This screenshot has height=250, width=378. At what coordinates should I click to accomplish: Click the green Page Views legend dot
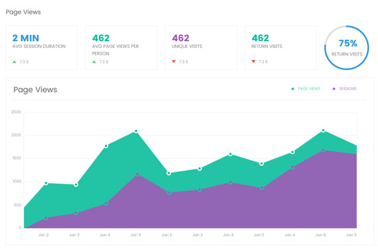[x=293, y=89]
